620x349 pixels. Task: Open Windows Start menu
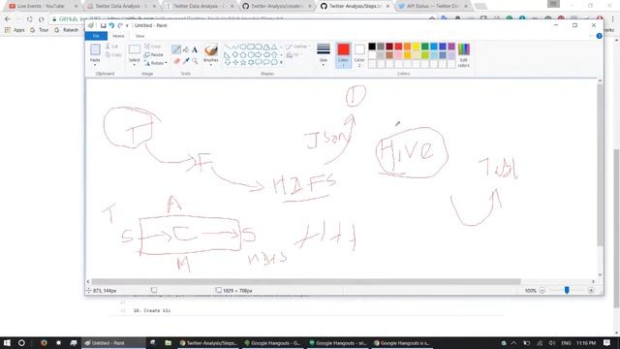[7, 343]
